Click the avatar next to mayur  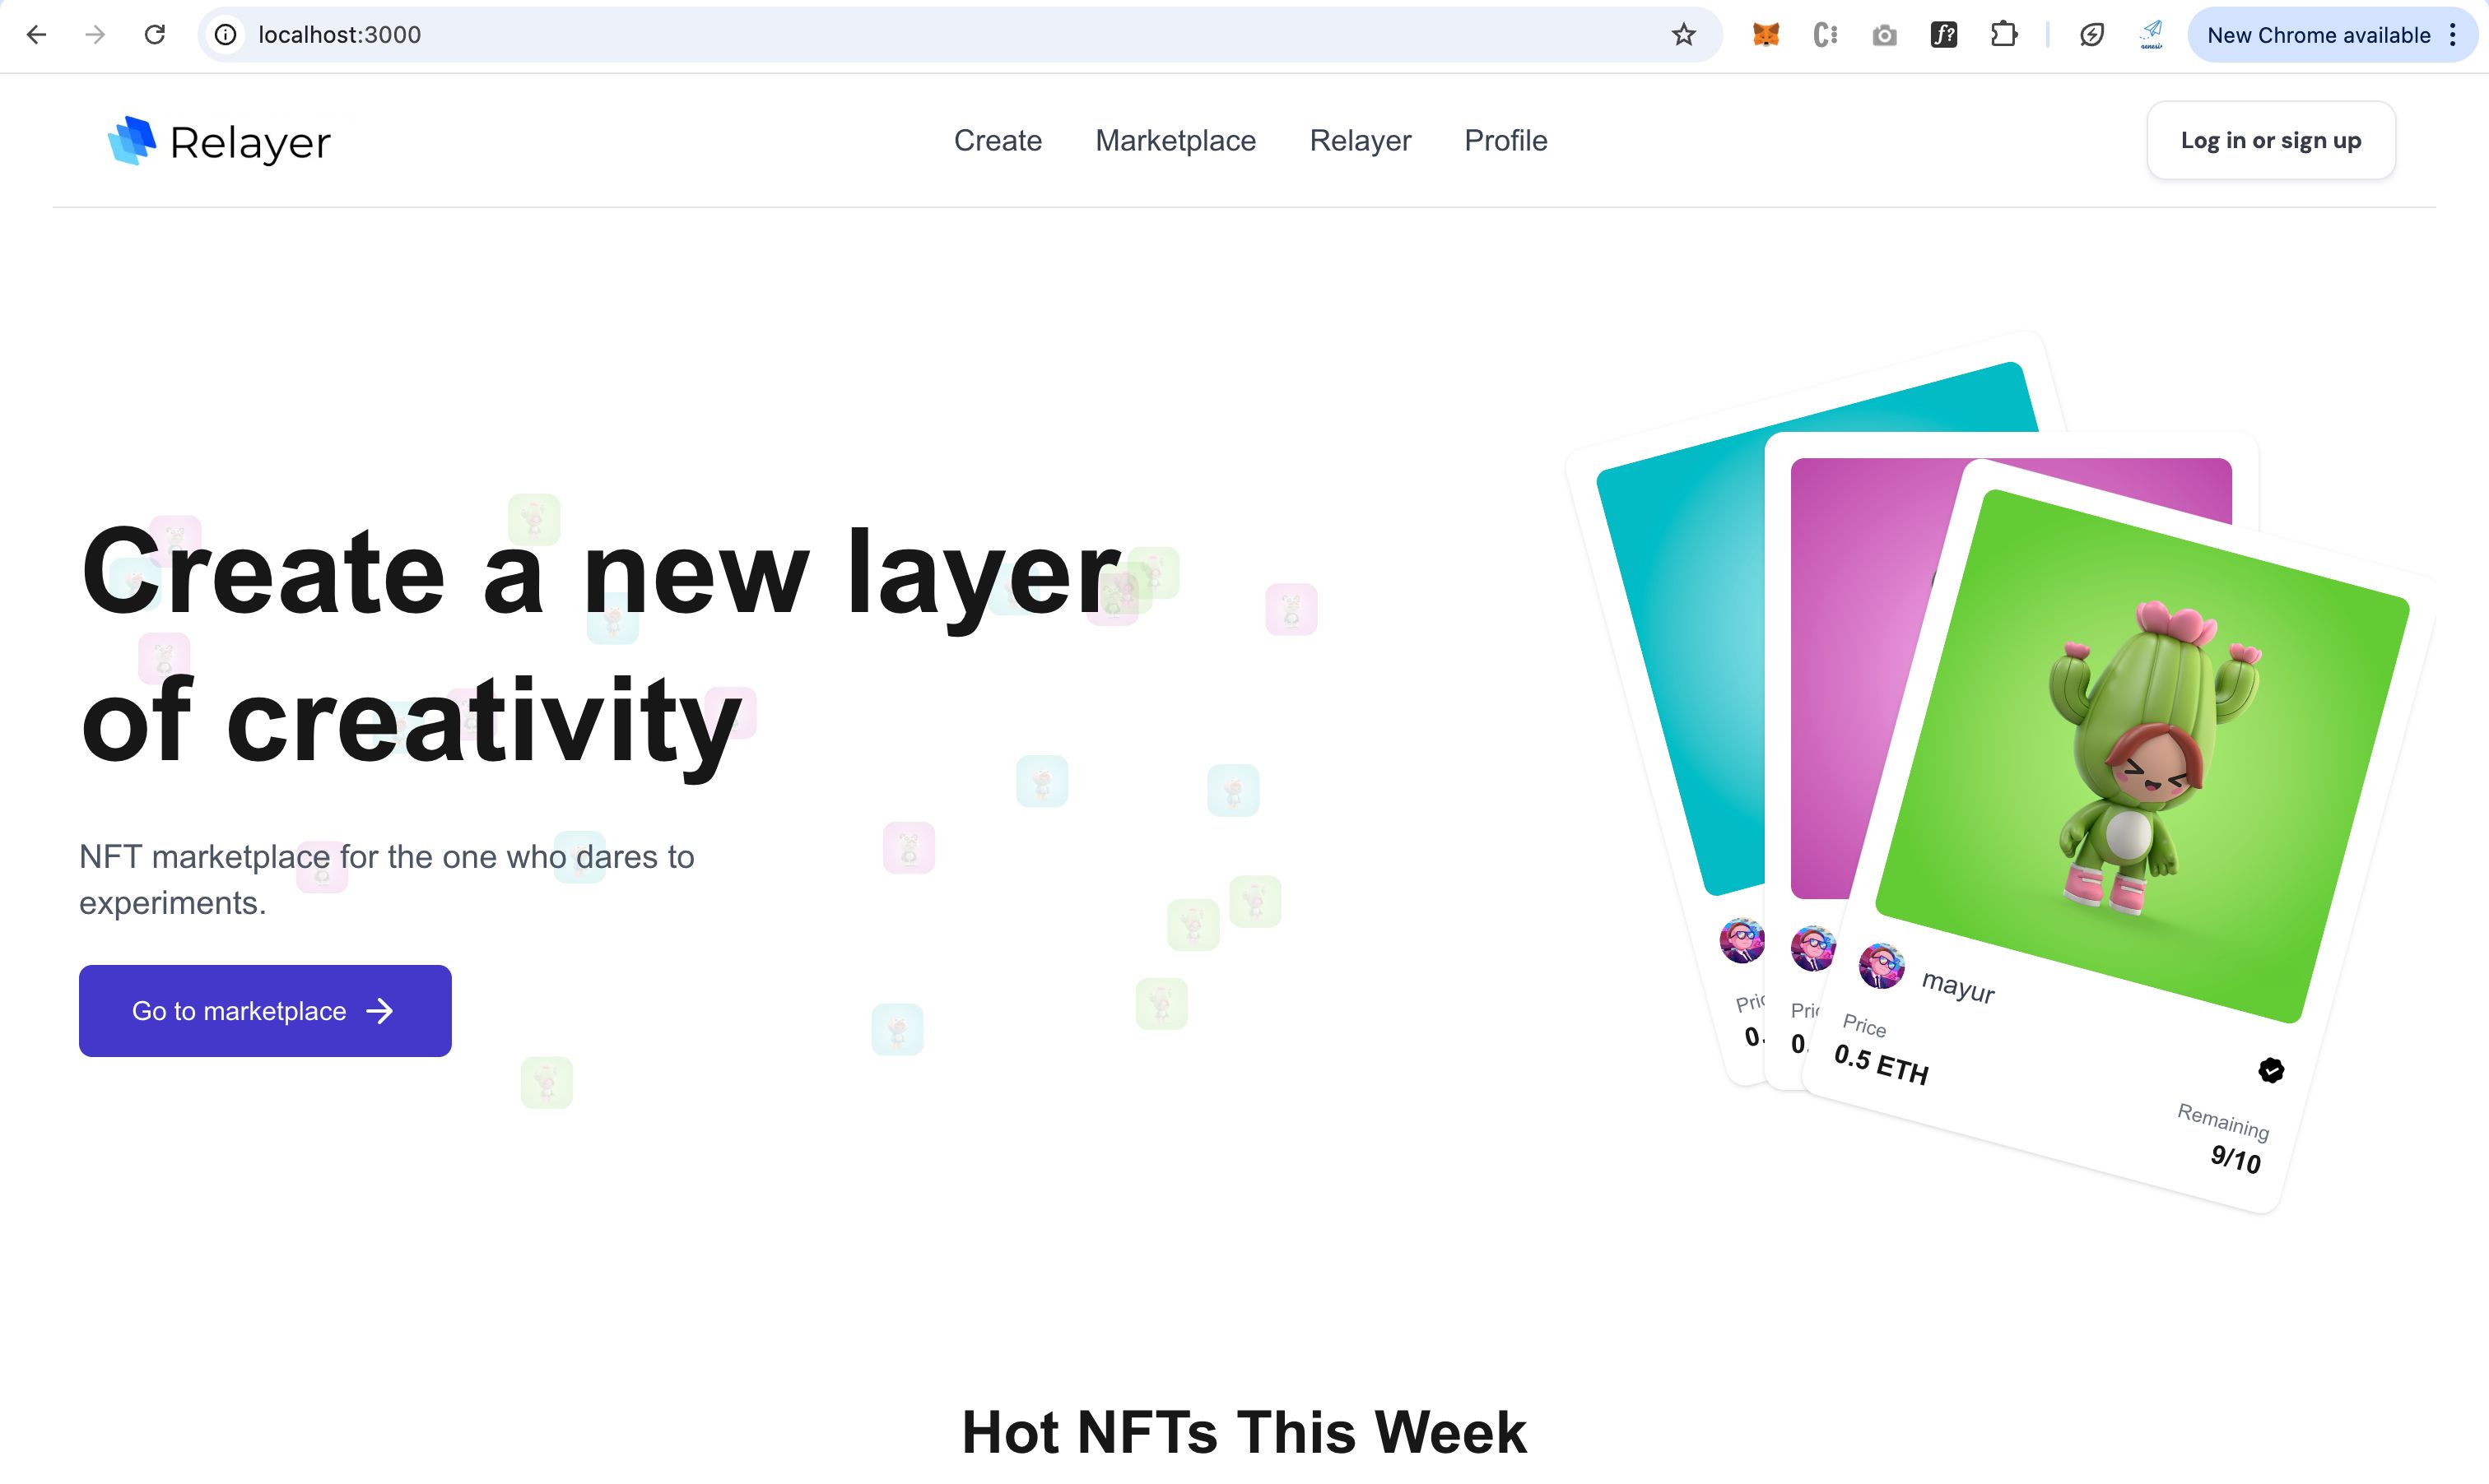pos(1881,966)
